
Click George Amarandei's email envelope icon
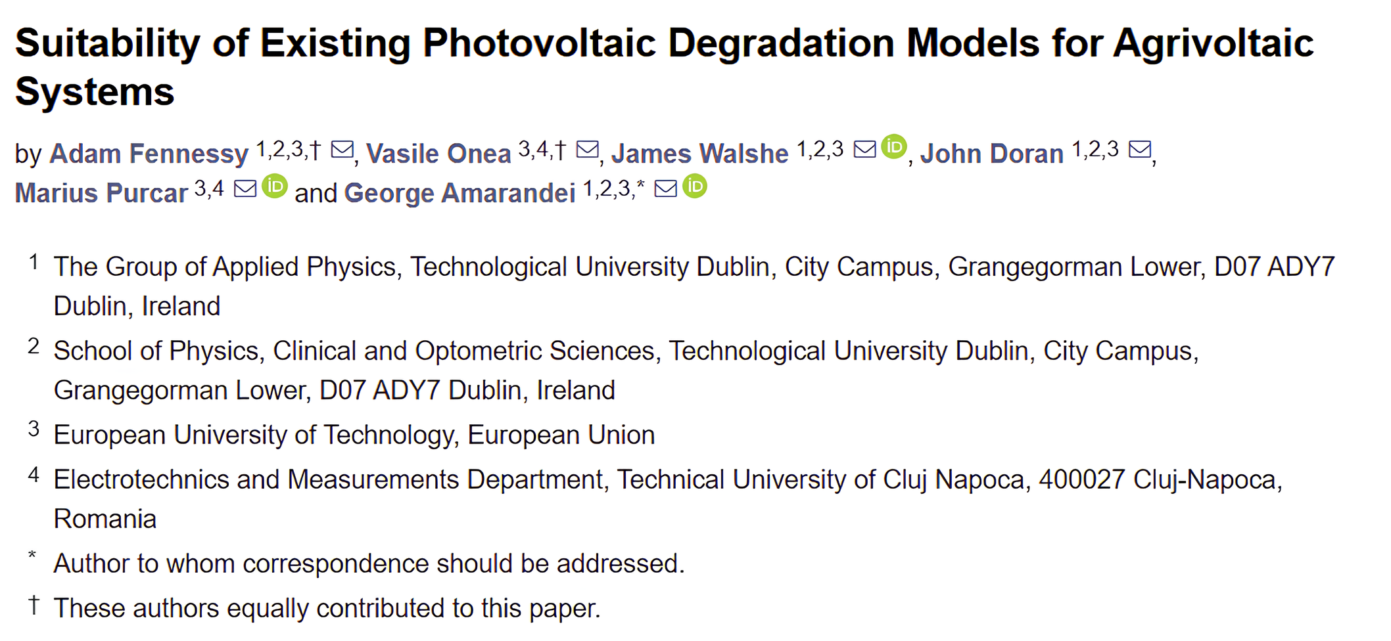[665, 189]
